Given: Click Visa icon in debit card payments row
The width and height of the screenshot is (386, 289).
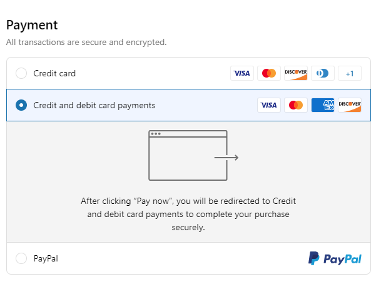Looking at the screenshot, I should (268, 105).
